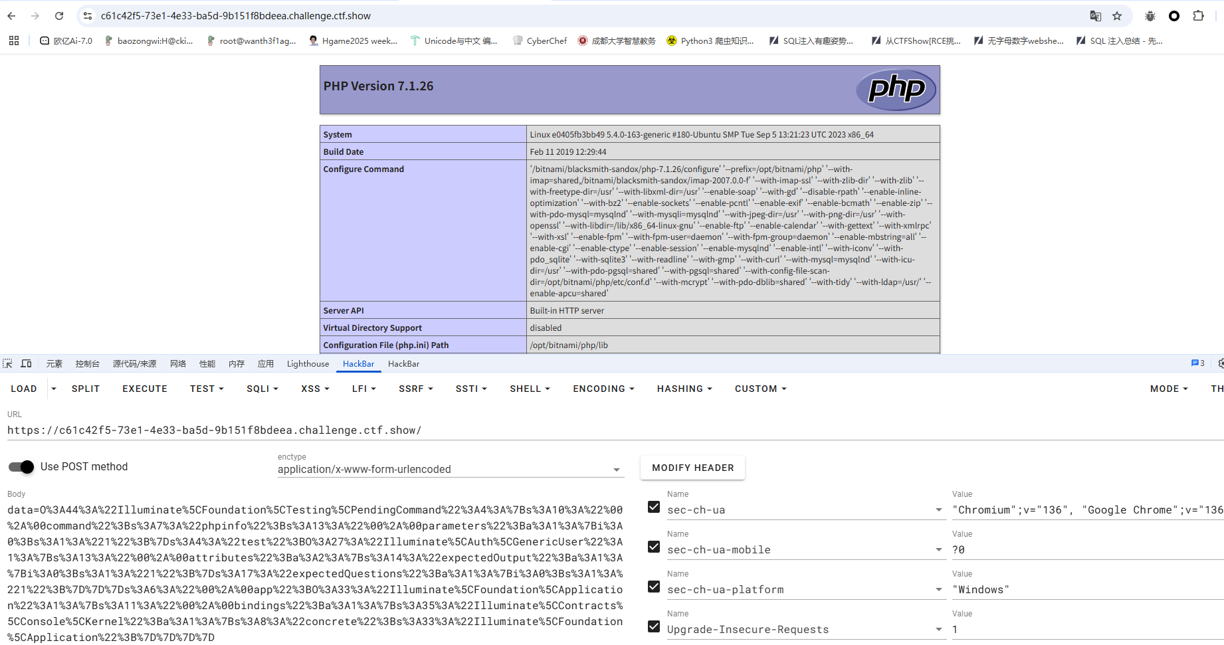Uncheck the sec-ch-ua header checkbox
Screen dimensions: 1224x645
point(654,507)
